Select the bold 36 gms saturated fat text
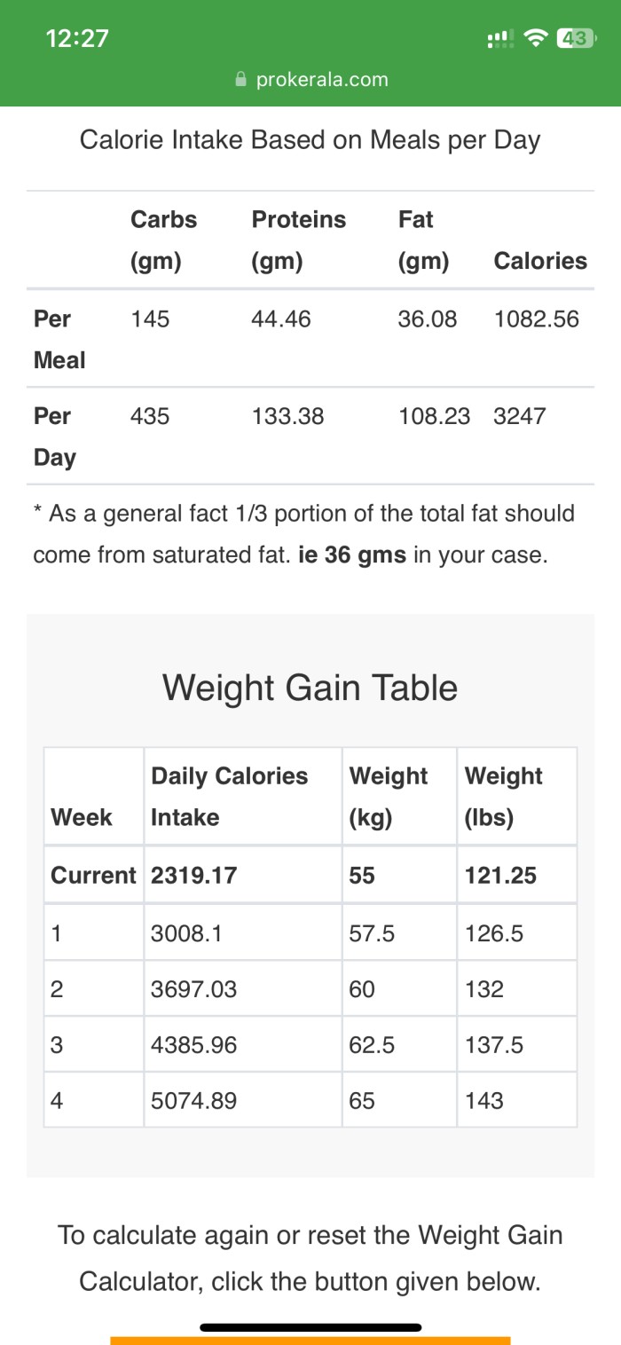This screenshot has height=1345, width=621. (352, 555)
